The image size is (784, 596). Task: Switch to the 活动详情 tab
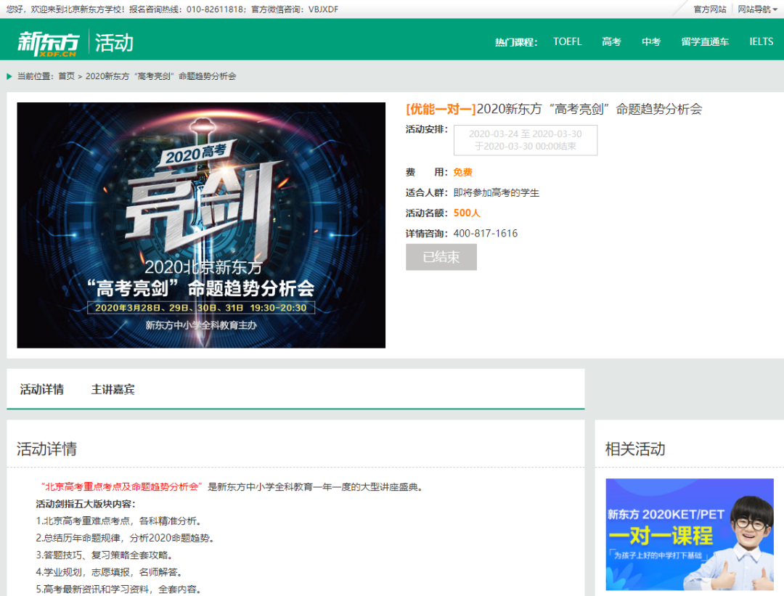pyautogui.click(x=42, y=390)
